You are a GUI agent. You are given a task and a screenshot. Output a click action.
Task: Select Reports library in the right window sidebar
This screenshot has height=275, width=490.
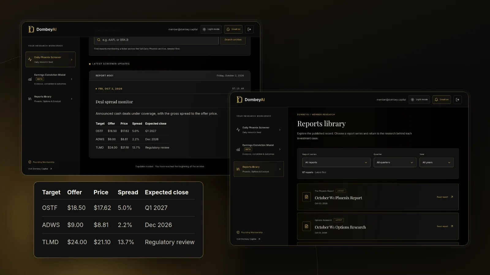[259, 169]
